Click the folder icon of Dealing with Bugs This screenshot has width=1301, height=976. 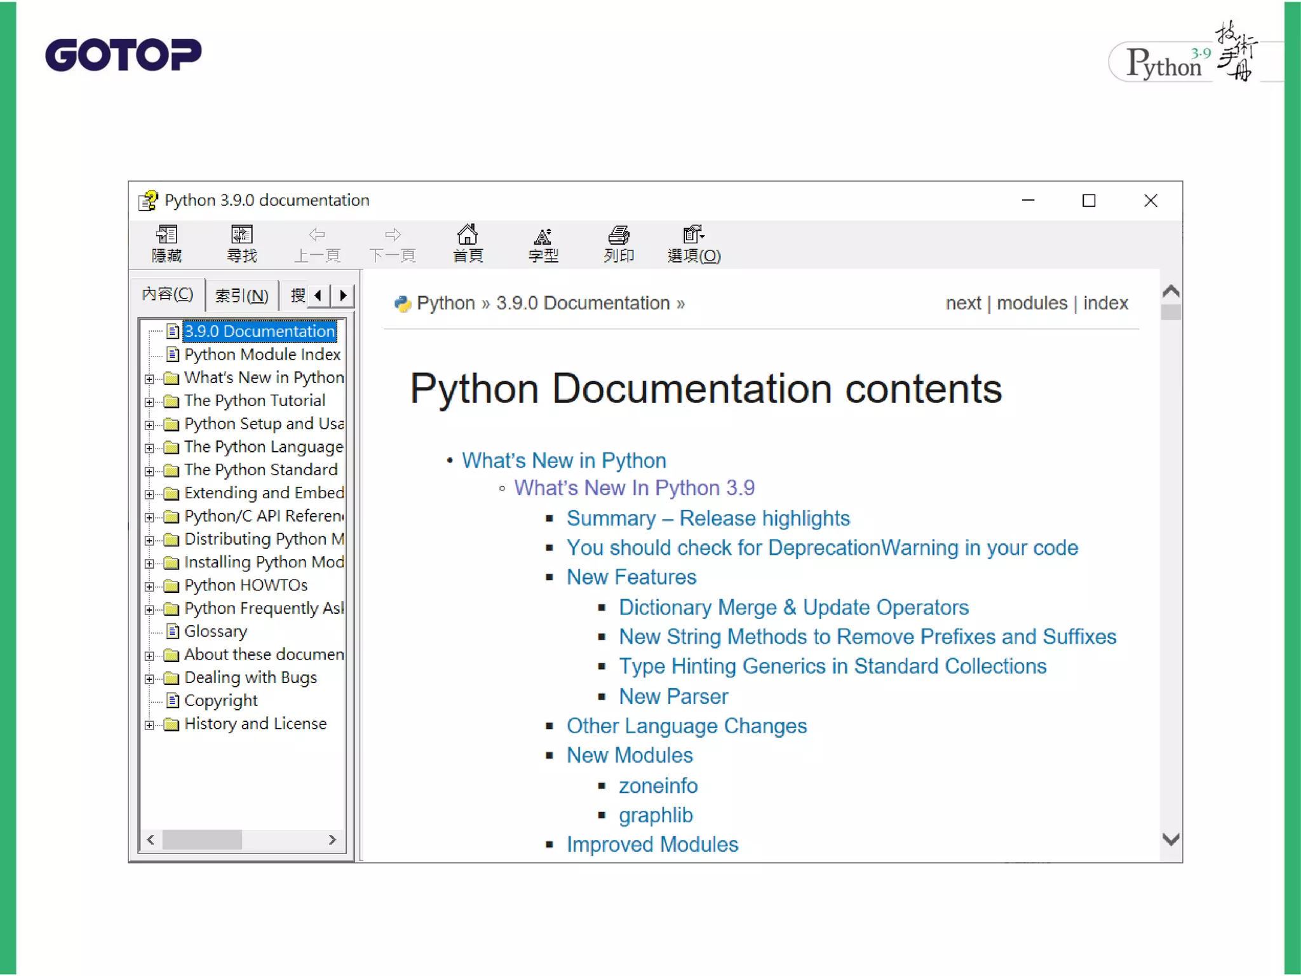coord(172,678)
